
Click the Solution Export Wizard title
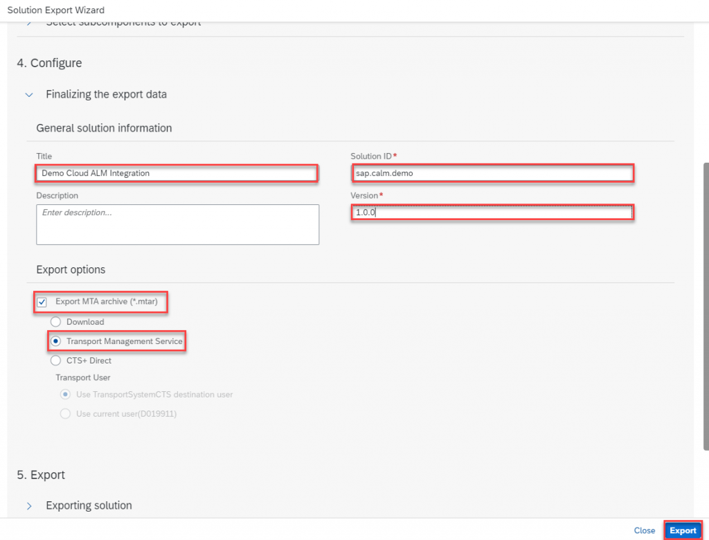pyautogui.click(x=55, y=10)
